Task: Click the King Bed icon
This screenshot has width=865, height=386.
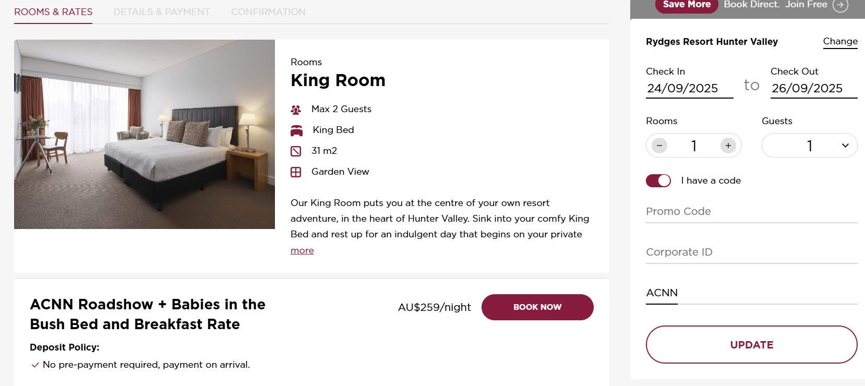Action: point(296,130)
